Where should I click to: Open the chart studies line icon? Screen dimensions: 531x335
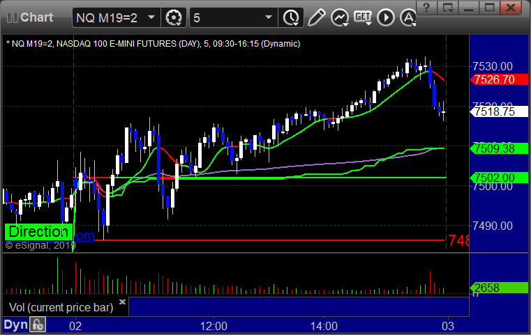coord(340,17)
